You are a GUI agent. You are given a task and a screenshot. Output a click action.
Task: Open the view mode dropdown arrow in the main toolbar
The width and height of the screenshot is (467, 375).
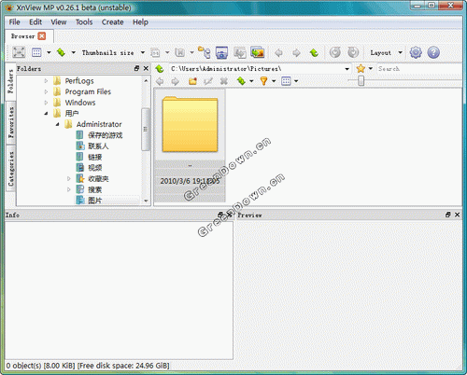click(x=49, y=52)
